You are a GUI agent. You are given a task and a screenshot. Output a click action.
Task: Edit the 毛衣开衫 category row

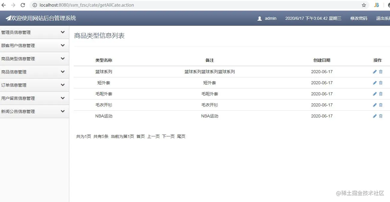point(375,105)
